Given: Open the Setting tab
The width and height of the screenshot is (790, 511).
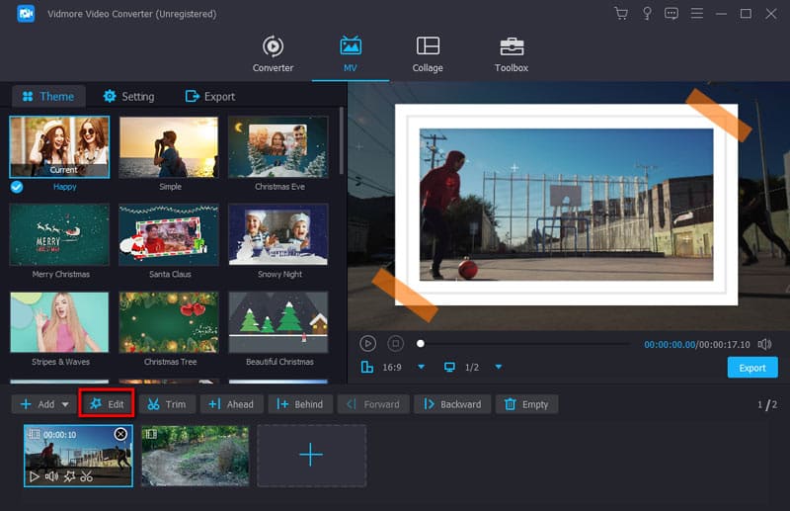Looking at the screenshot, I should [x=127, y=96].
